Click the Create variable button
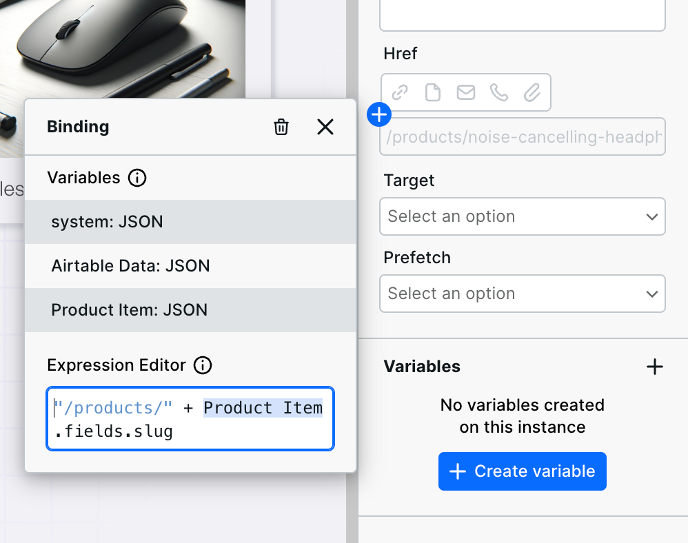This screenshot has width=688, height=543. (522, 471)
